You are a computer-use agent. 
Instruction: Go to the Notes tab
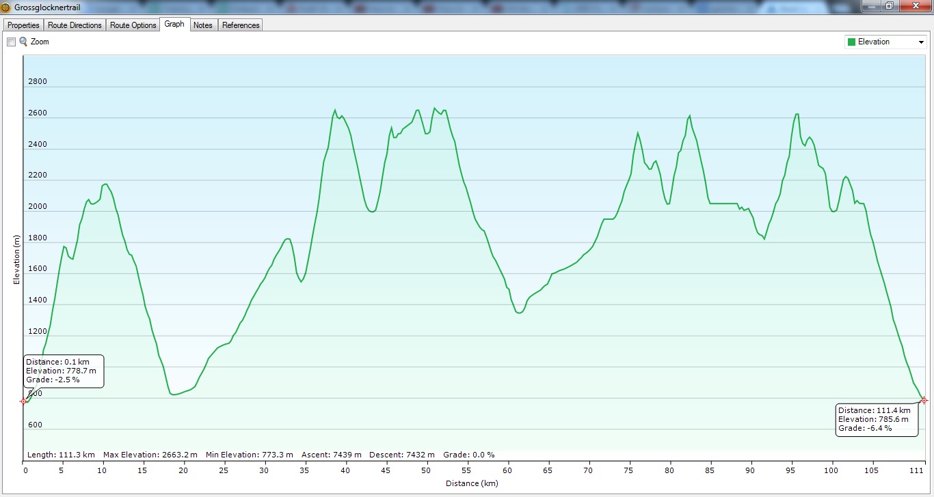203,25
